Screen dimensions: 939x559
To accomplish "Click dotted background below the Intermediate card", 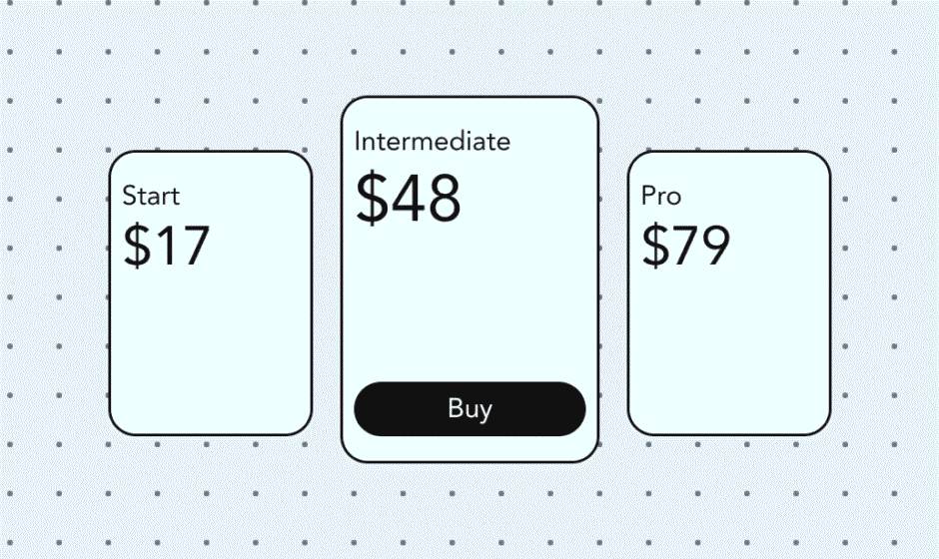I will pos(469,509).
